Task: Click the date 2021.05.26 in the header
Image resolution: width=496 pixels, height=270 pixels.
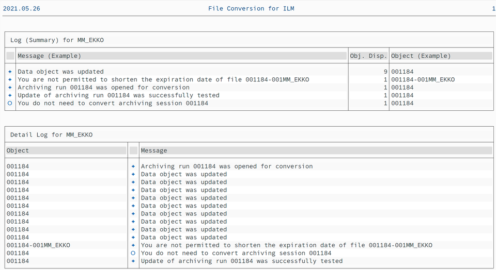Action: (x=22, y=9)
